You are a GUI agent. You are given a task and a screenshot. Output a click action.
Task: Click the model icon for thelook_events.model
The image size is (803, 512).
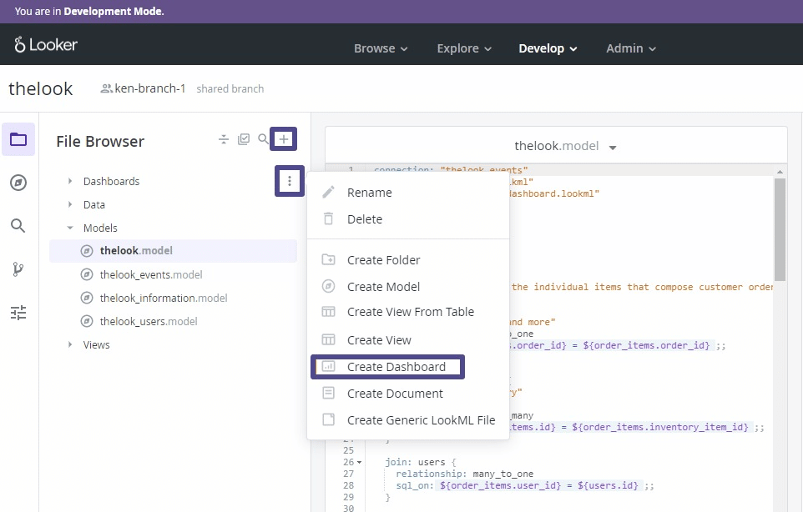(87, 274)
